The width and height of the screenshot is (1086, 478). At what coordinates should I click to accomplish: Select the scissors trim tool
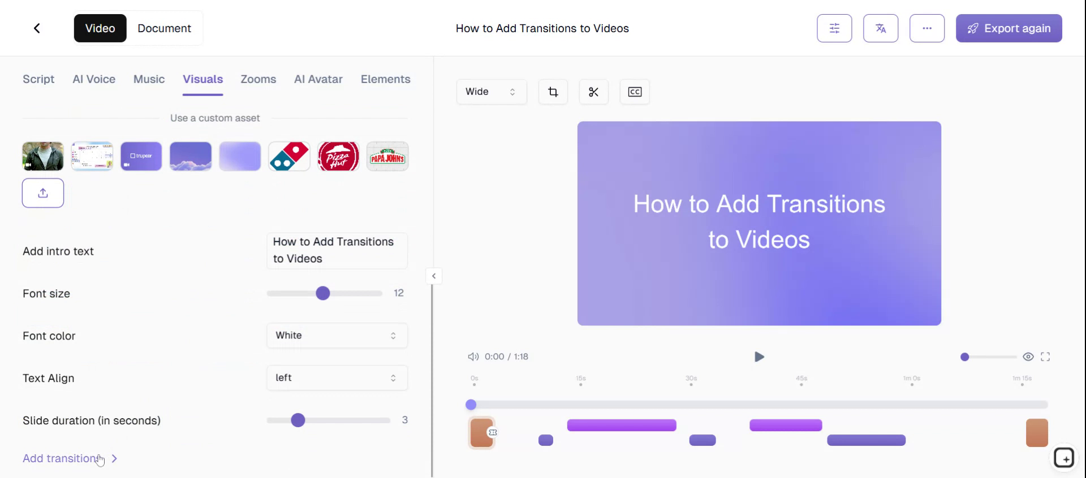(x=593, y=92)
